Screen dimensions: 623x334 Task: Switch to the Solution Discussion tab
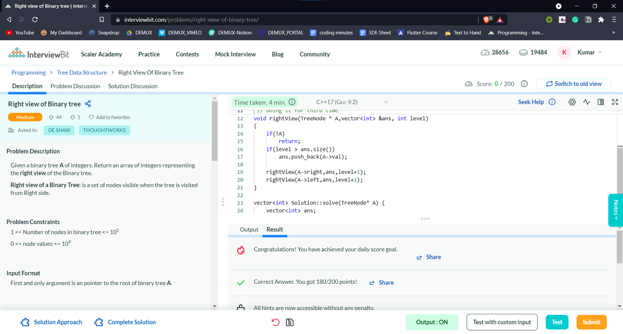133,86
